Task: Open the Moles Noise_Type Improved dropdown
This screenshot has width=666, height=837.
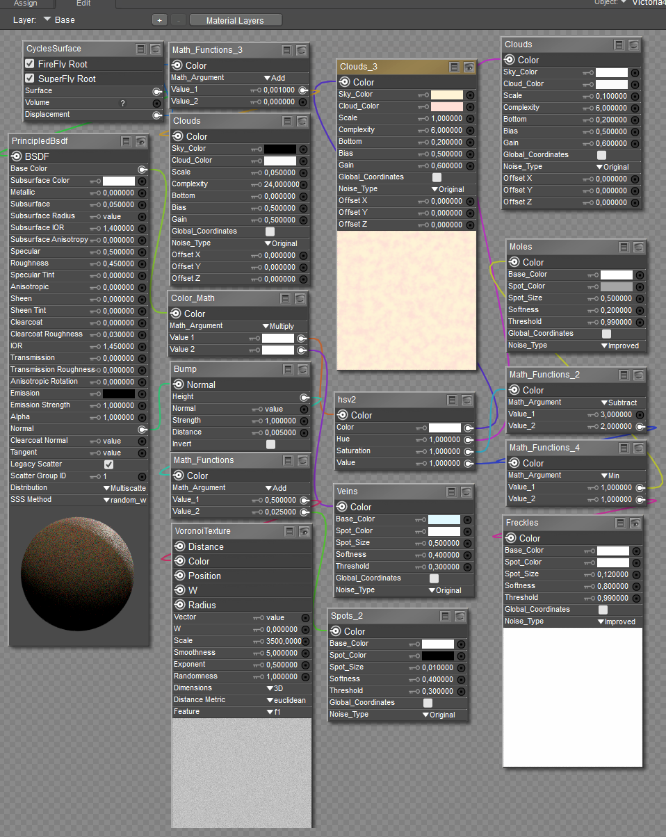Action: tap(619, 346)
